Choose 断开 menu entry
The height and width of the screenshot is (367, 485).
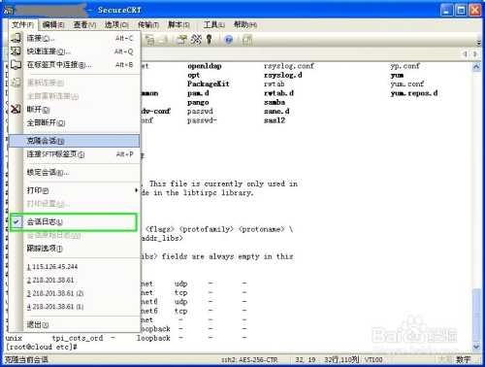pos(75,110)
